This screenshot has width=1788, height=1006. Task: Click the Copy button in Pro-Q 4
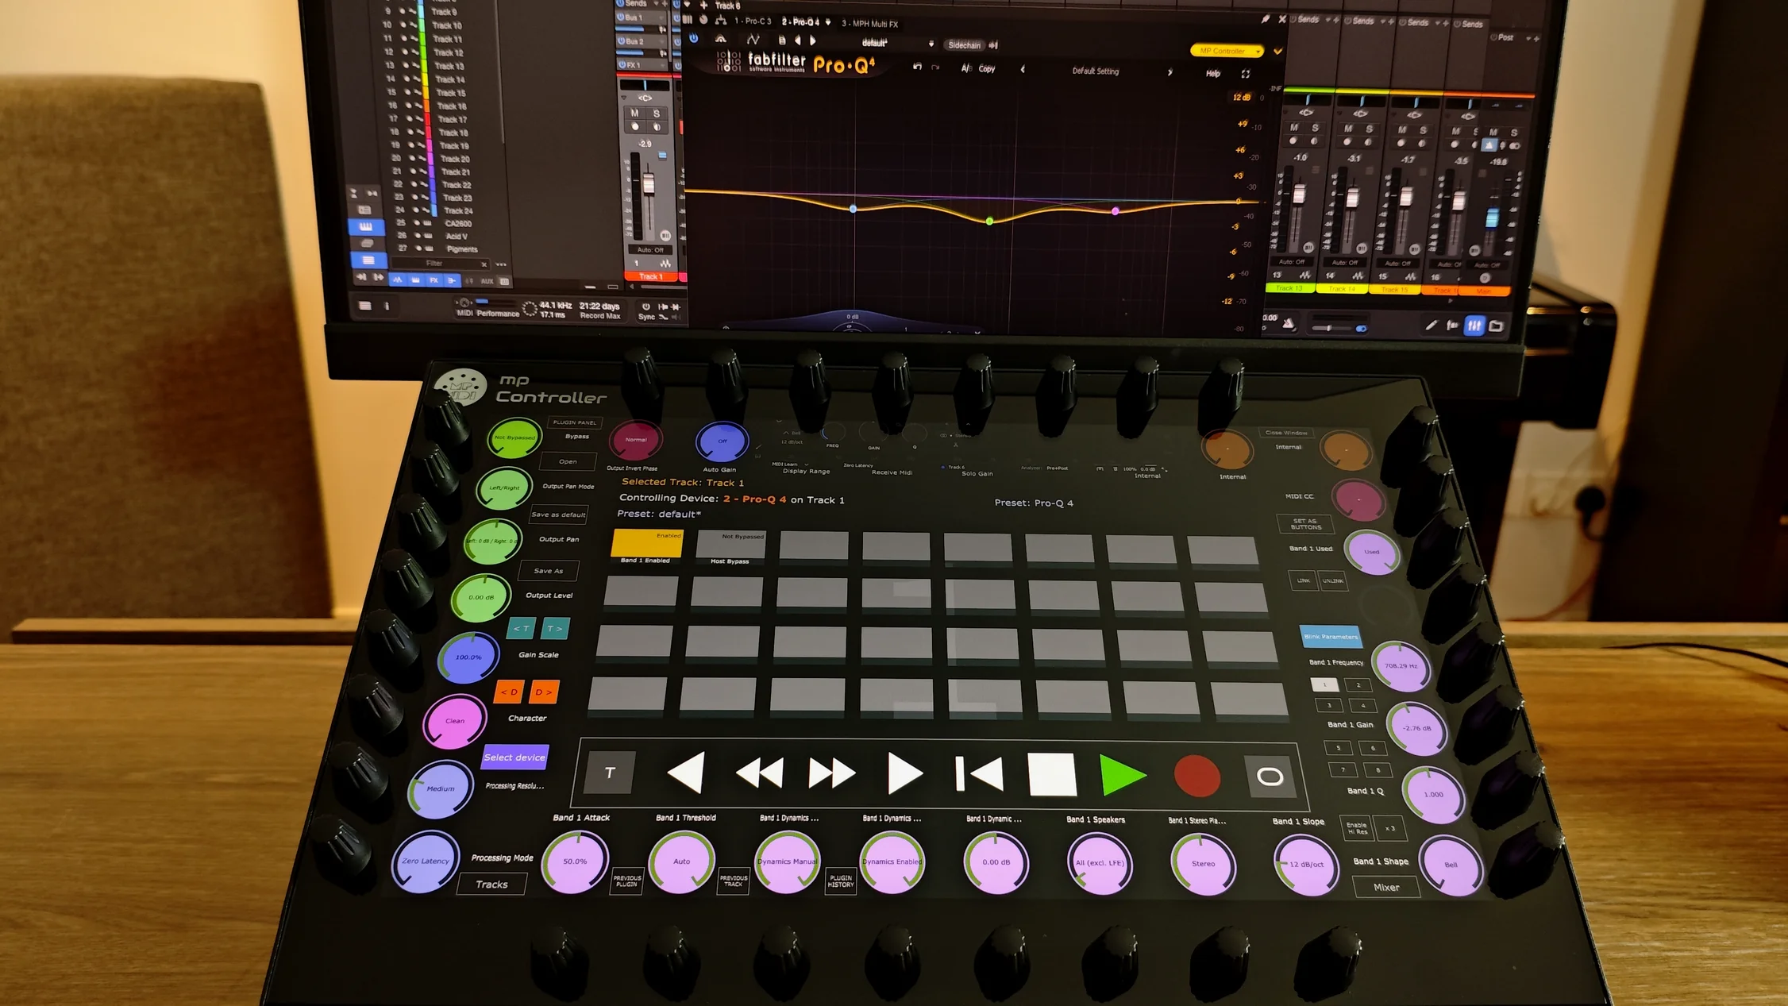coord(987,69)
